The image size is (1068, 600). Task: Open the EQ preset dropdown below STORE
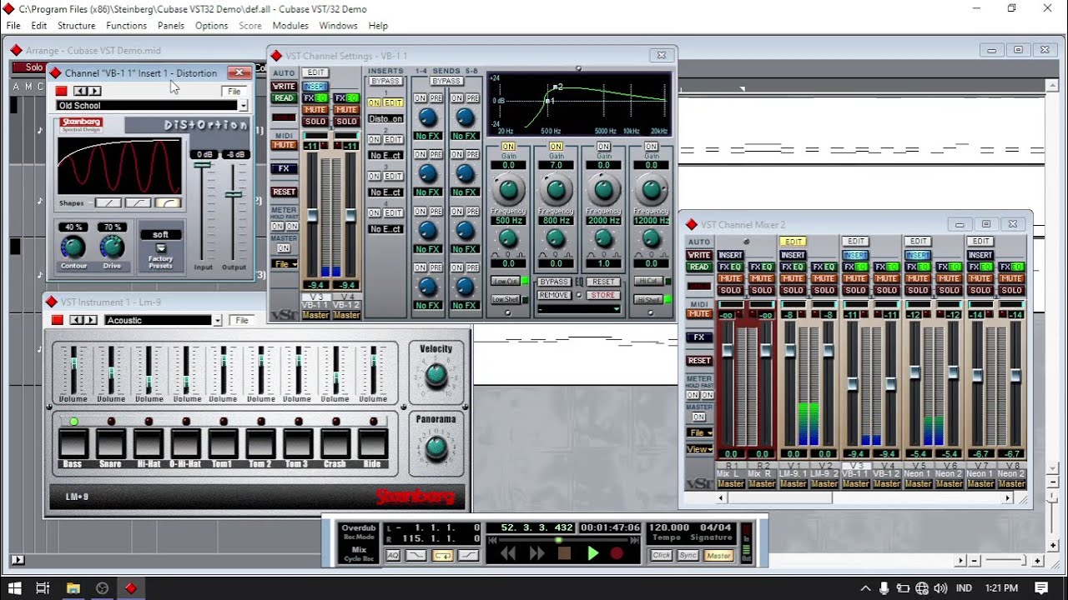click(578, 309)
